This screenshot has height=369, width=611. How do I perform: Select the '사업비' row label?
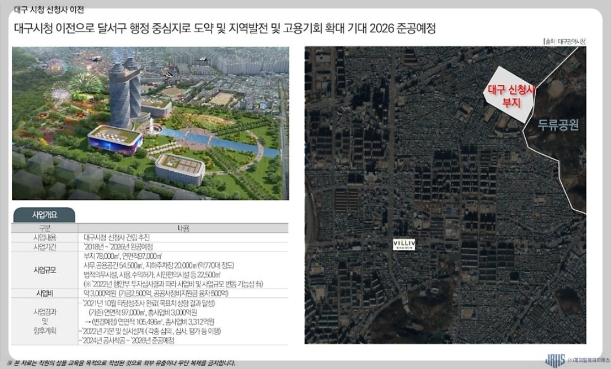(45, 293)
